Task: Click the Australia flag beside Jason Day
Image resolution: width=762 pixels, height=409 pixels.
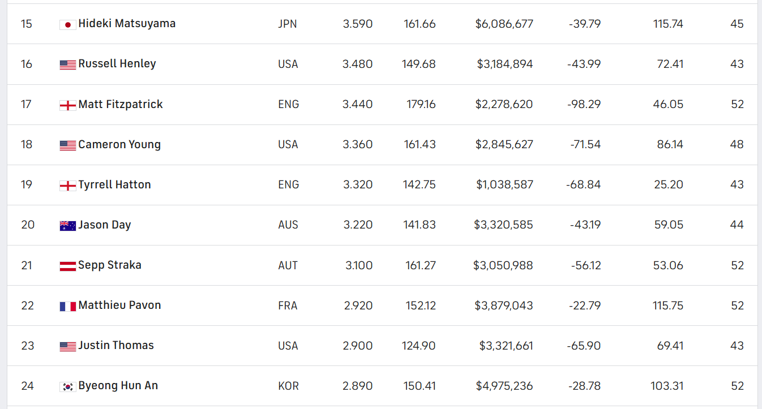Action: click(67, 225)
